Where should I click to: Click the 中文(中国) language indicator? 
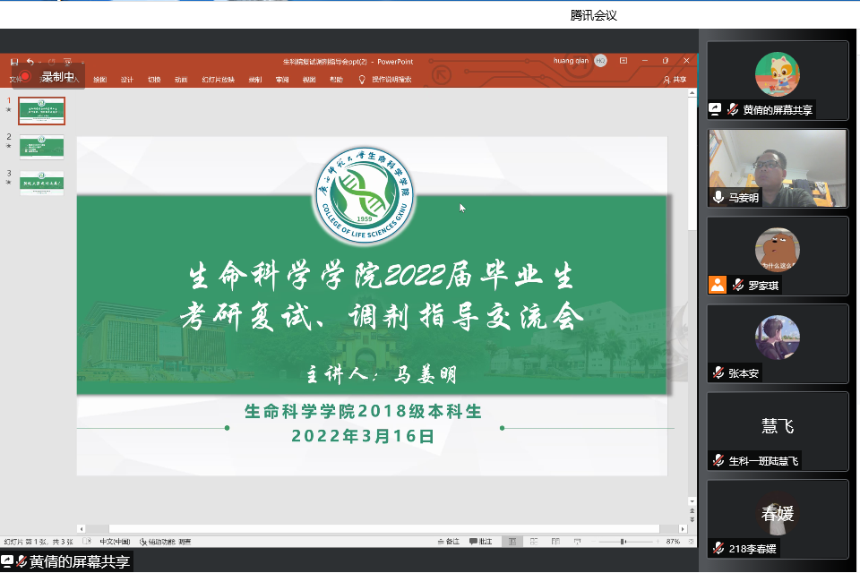pyautogui.click(x=114, y=542)
